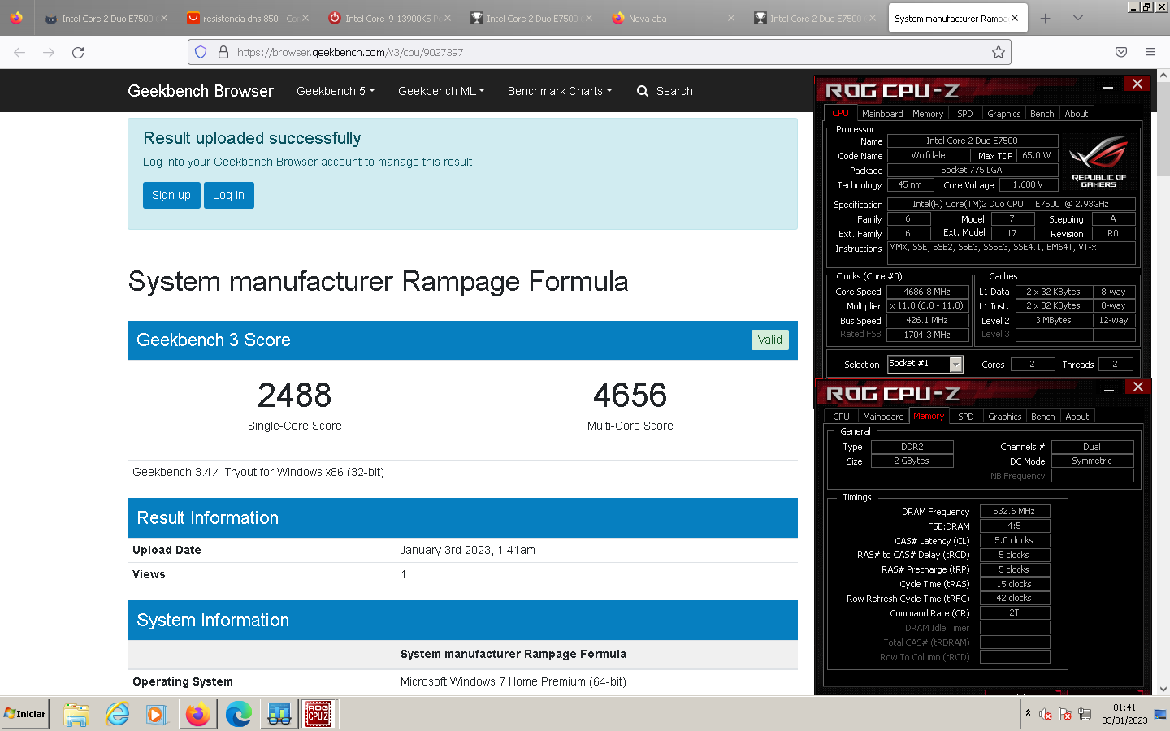
Task: Open Mainboard tab in lower CPU-Z window
Action: 883,417
